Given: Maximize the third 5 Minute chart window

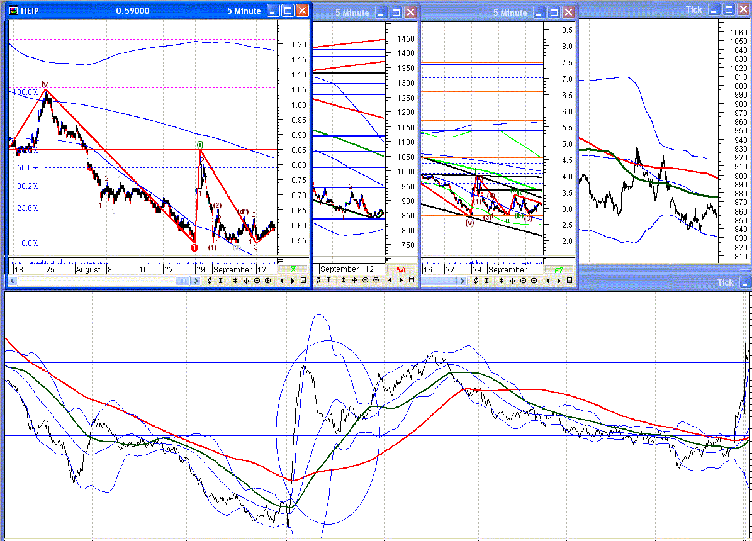Looking at the screenshot, I should click(x=554, y=13).
